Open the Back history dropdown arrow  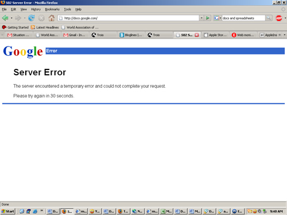11,18
